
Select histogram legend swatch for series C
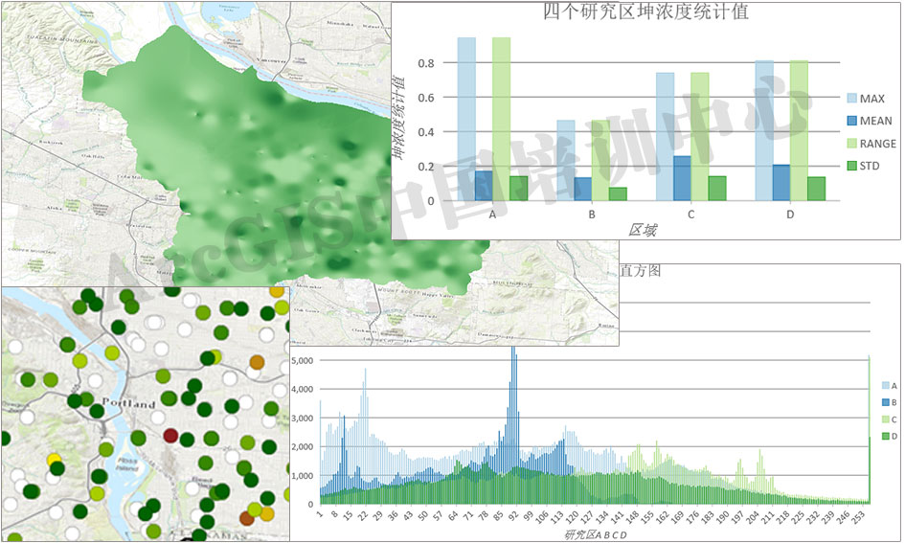[886, 419]
